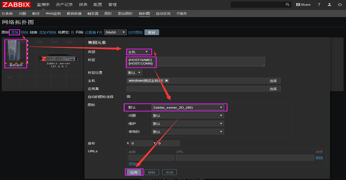Click URLs row 移除 link
The height and width of the screenshot is (180, 346).
(x=319, y=158)
